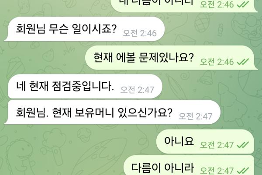The height and width of the screenshot is (175, 262).
Task: Click read checkmarks on '현재 에볼 문제있나요?' message
Action: (243, 62)
